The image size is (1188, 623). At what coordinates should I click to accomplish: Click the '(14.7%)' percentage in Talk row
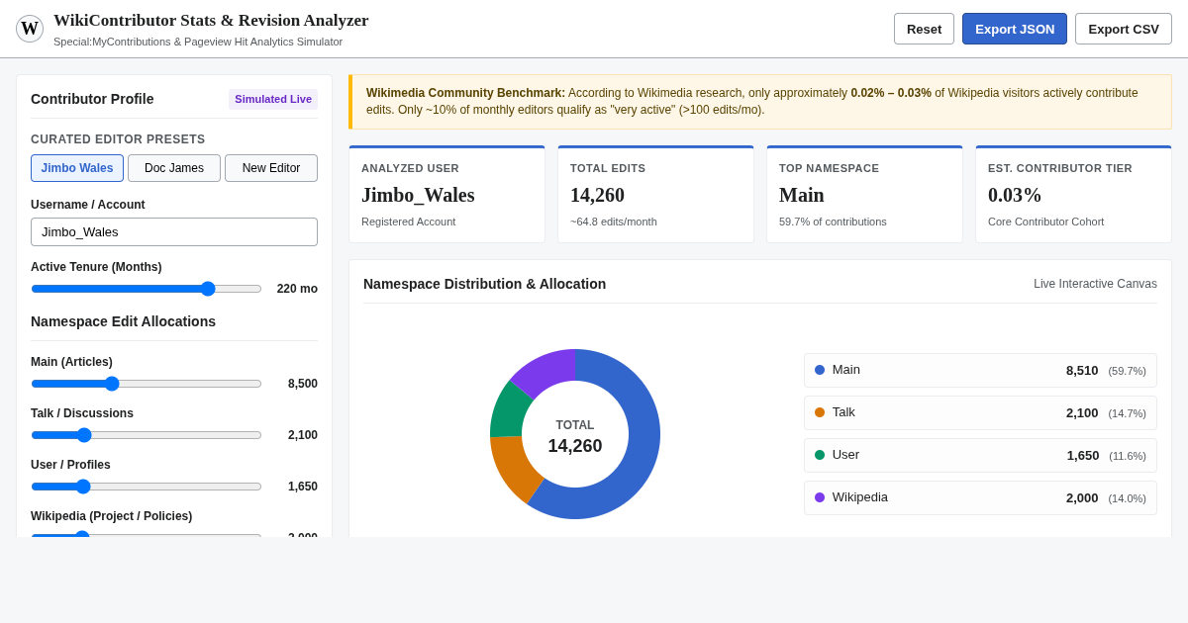point(1127,413)
